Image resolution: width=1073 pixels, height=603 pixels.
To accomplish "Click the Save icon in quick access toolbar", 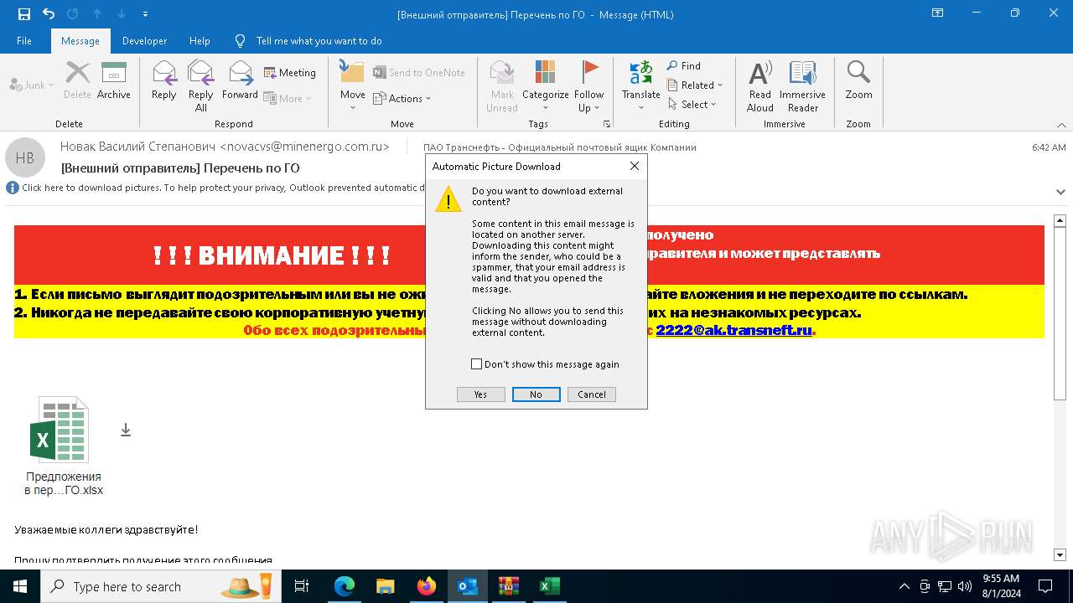I will 24,13.
